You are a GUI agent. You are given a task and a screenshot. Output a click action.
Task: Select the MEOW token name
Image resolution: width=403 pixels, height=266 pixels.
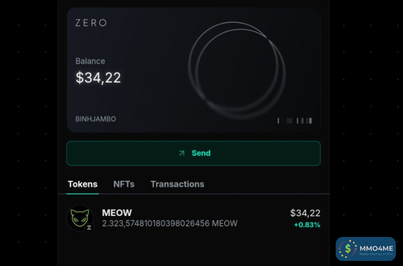coord(117,213)
